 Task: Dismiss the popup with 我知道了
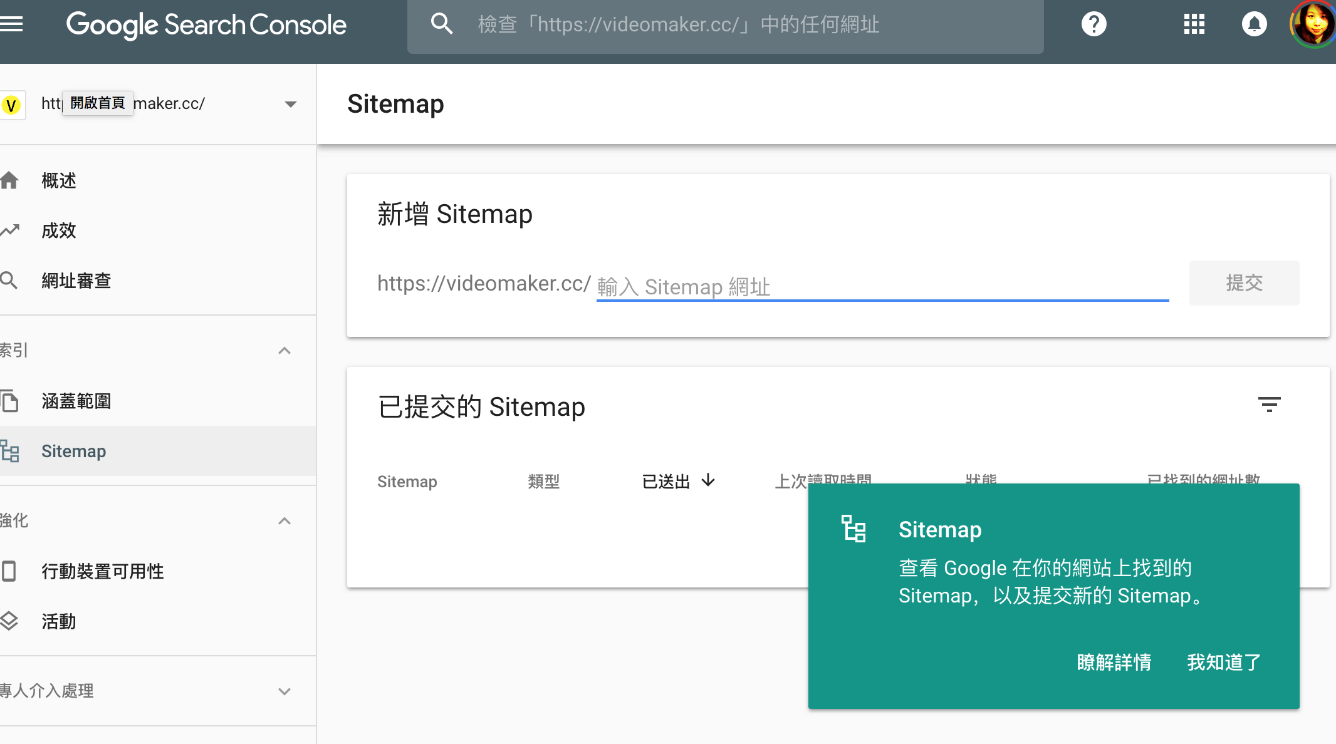pyautogui.click(x=1224, y=662)
